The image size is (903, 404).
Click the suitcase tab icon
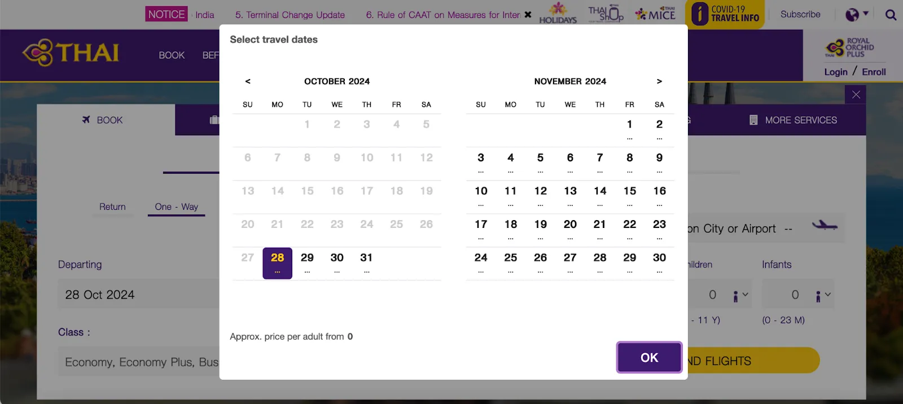214,120
